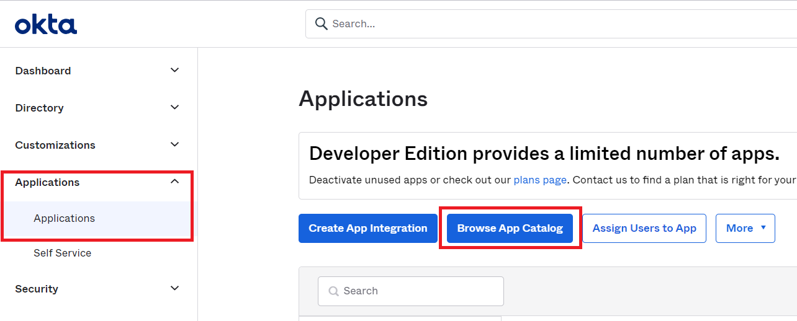Viewport: 797px width, 321px height.
Task: Expand the Security menu chevron
Action: point(175,289)
